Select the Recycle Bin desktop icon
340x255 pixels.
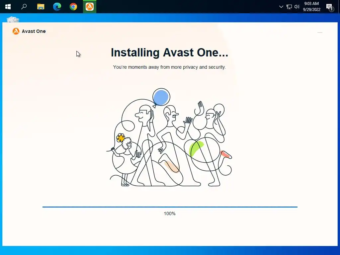point(13,20)
